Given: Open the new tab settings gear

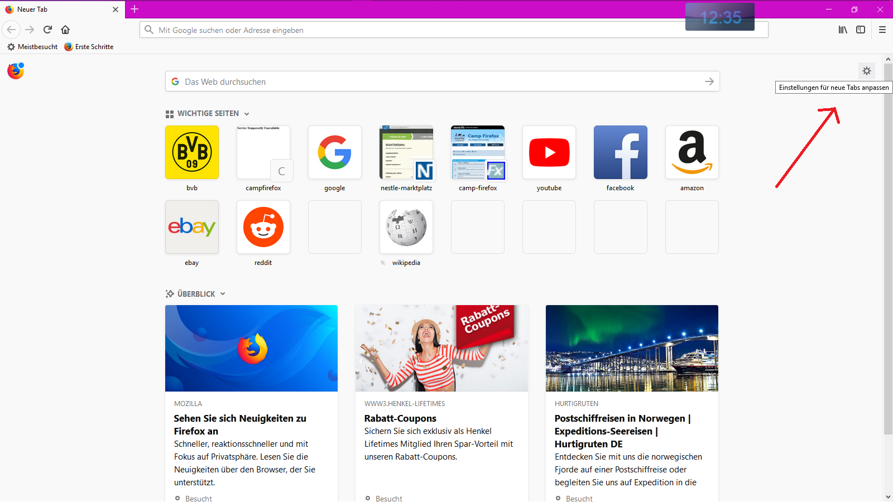Looking at the screenshot, I should [x=866, y=71].
